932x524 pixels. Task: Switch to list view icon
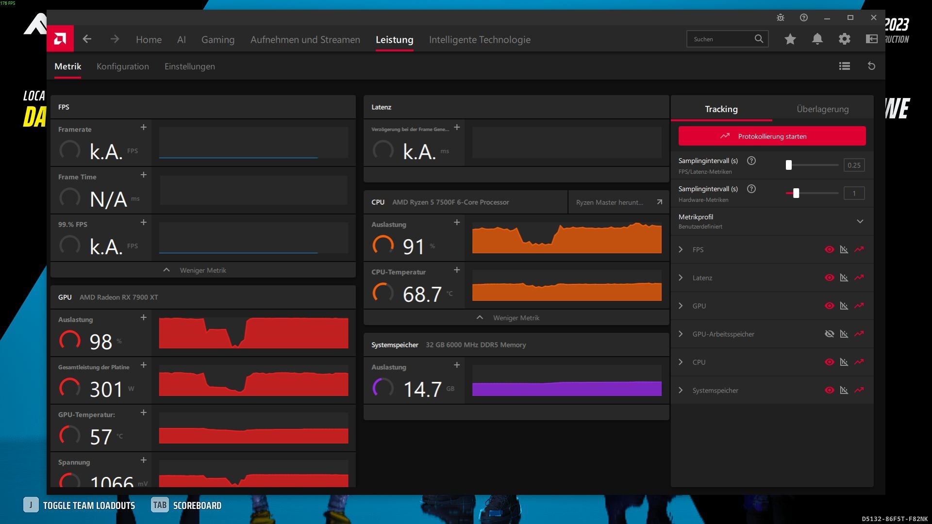point(845,66)
